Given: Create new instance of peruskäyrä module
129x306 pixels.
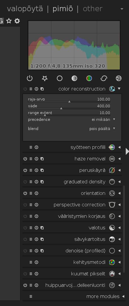Looking at the screenshot, I should pyautogui.click(x=42, y=170).
